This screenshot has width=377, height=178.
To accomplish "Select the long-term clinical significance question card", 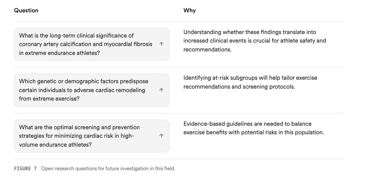I will [x=86, y=44].
